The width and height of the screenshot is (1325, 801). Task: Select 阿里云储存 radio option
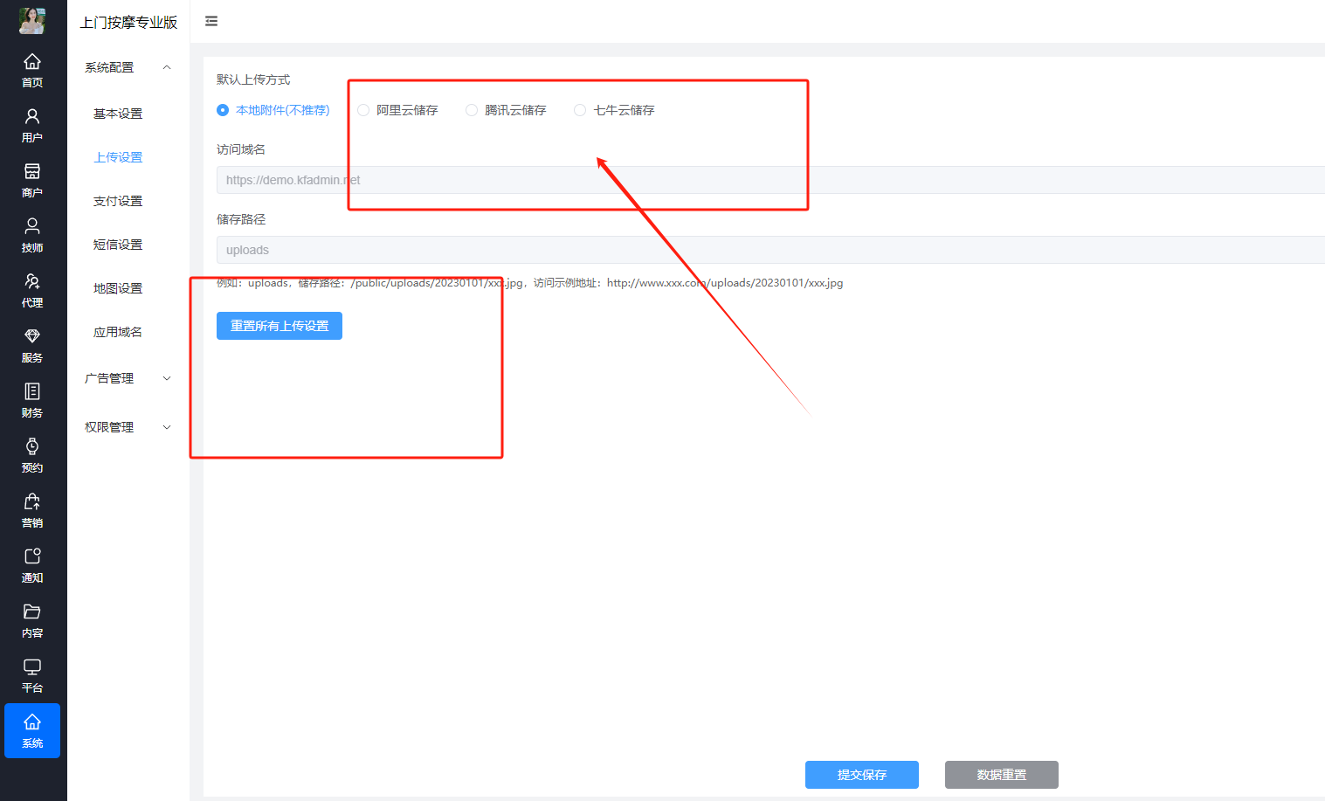click(x=397, y=110)
